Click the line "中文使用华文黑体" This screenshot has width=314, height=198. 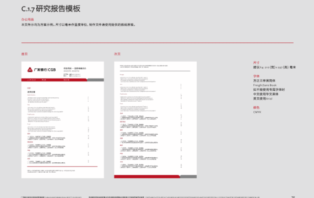266,94
